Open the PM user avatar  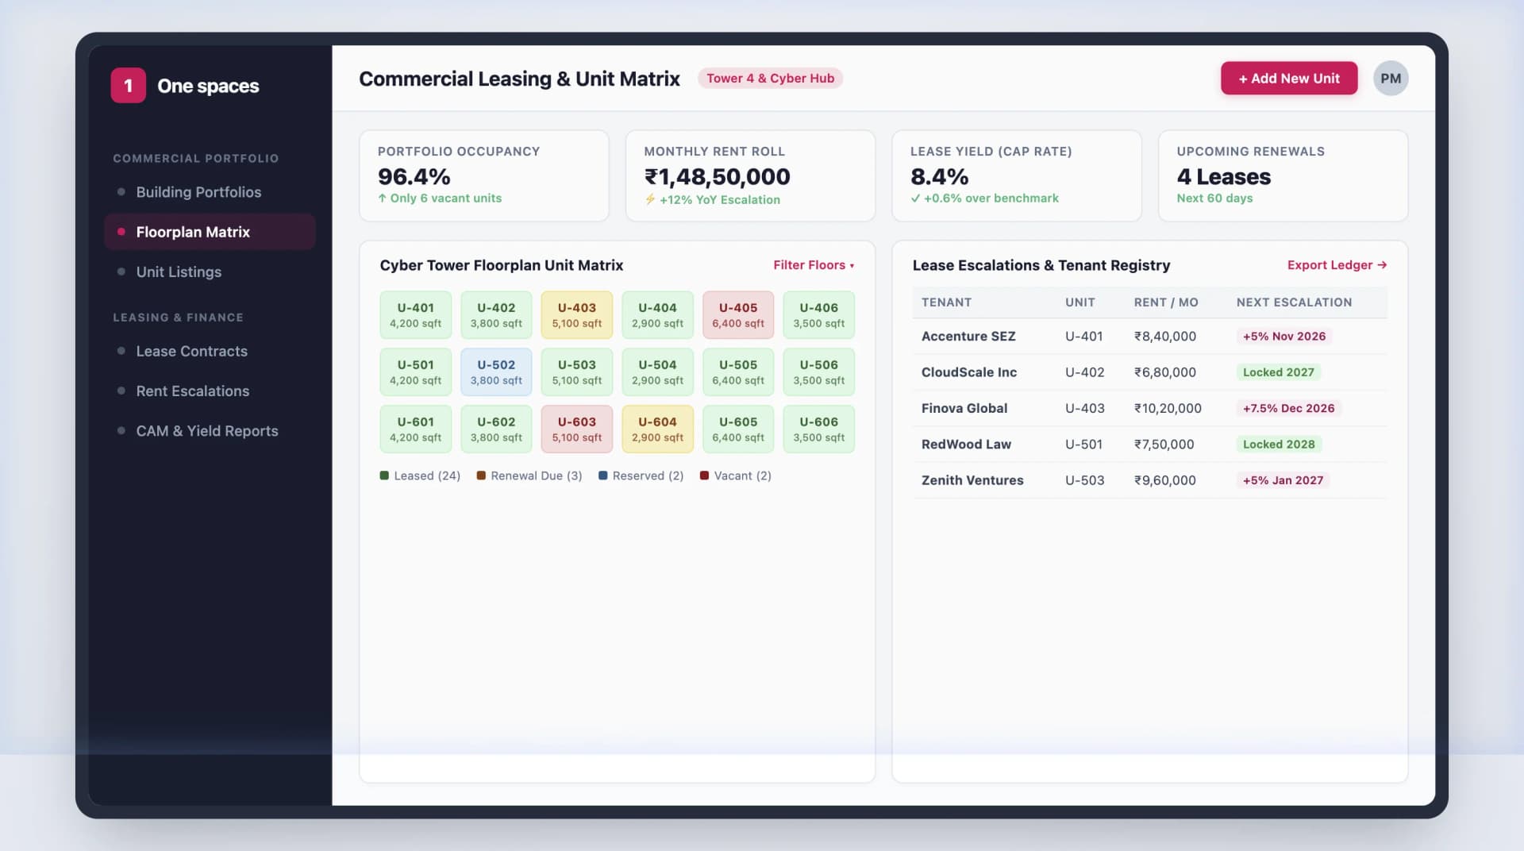coord(1391,79)
